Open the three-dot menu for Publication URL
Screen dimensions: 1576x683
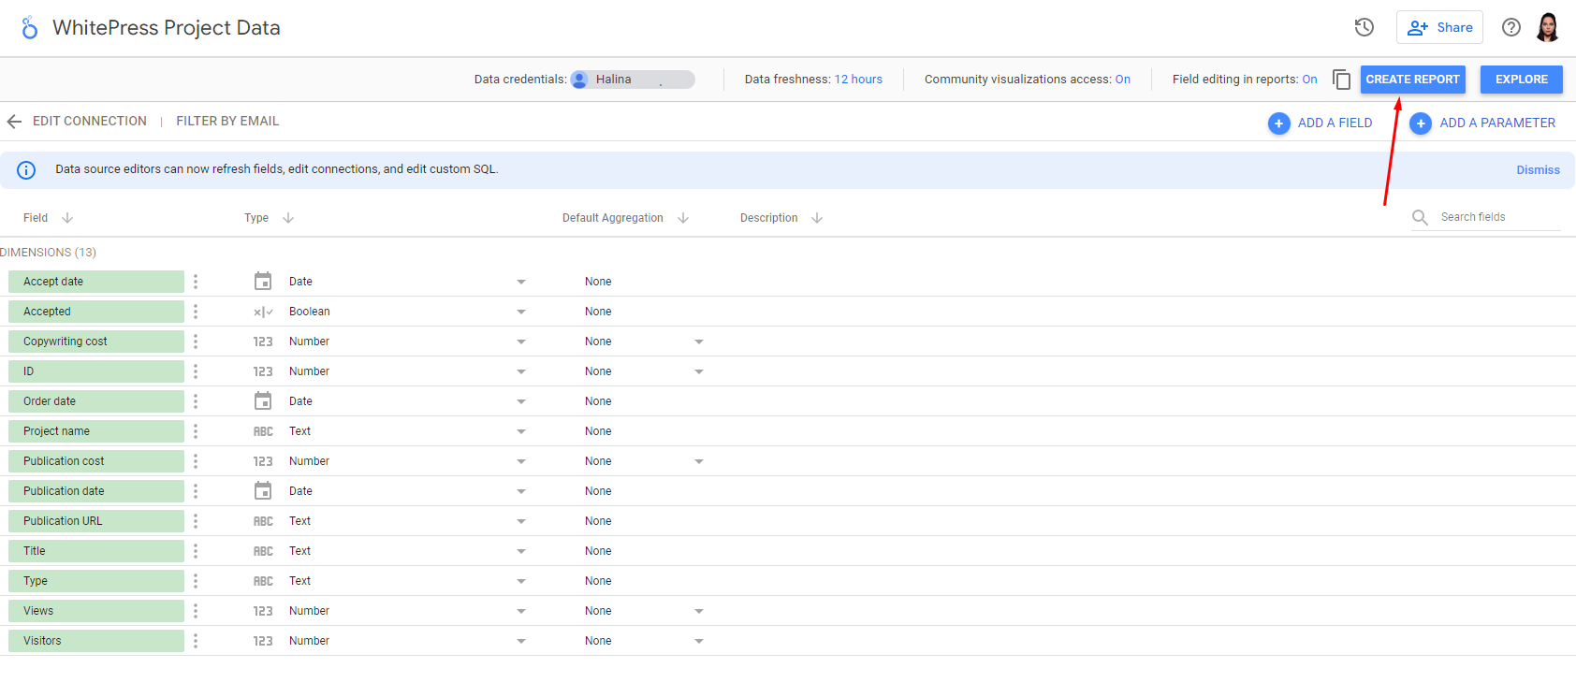coord(196,521)
